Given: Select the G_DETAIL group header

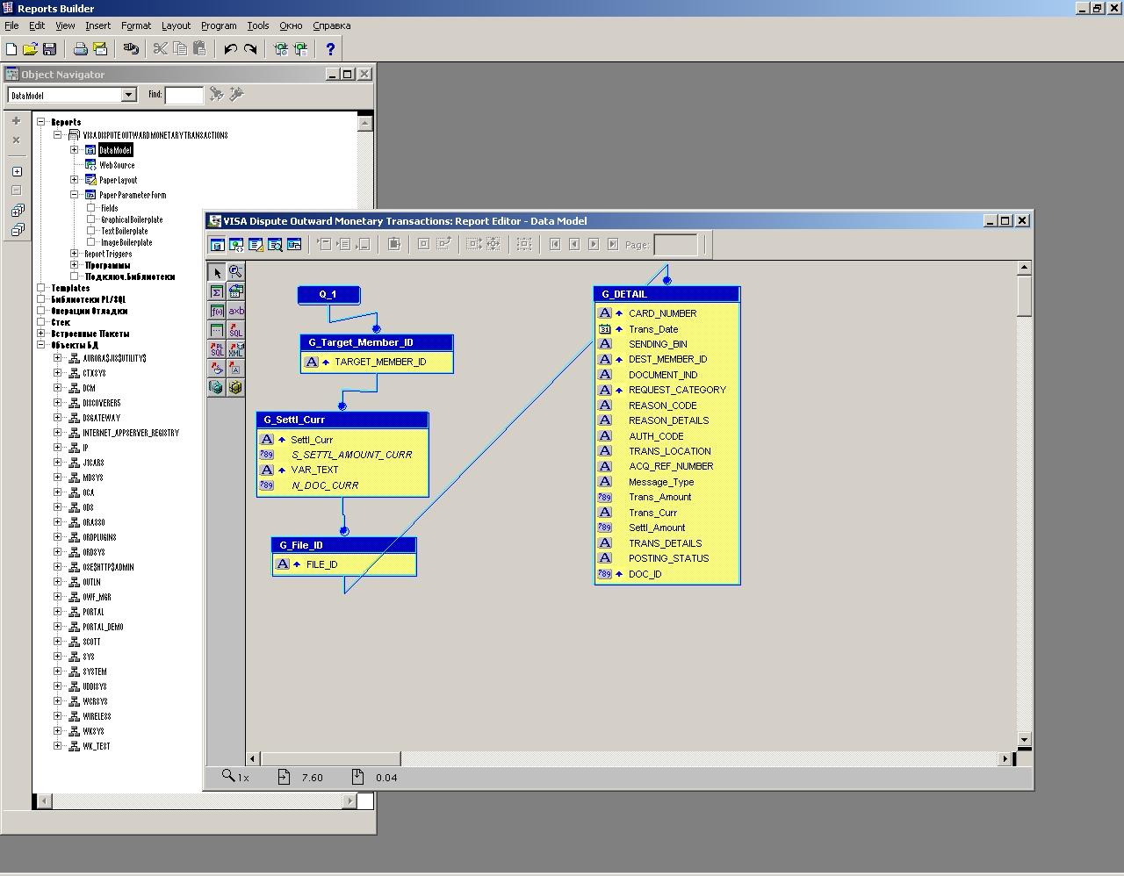Looking at the screenshot, I should [667, 294].
